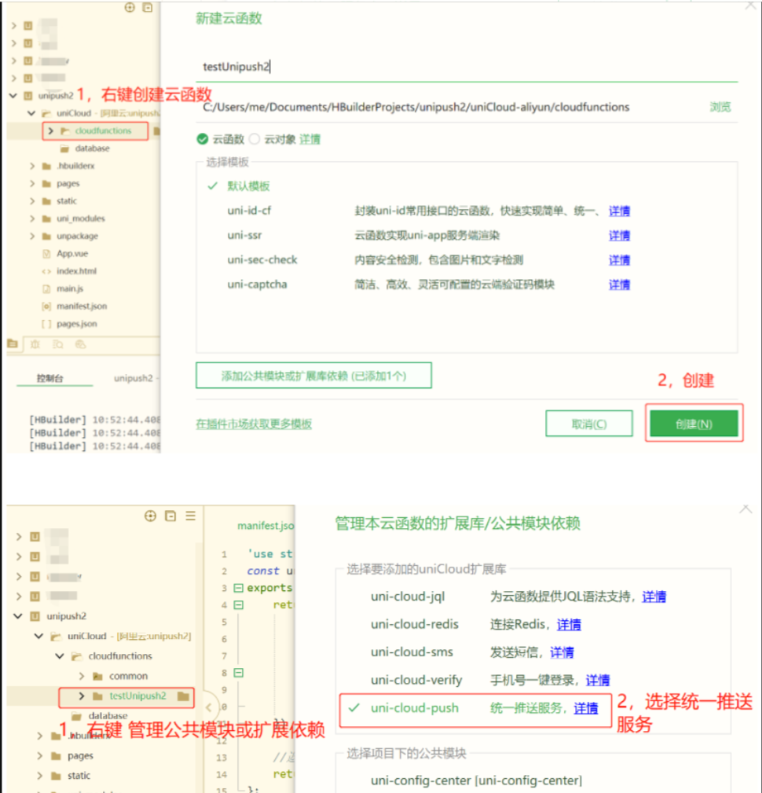Open manifest.json in the file tree

pos(81,306)
